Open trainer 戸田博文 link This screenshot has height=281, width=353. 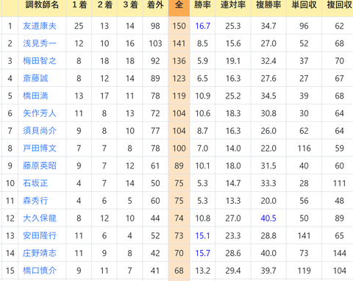click(40, 149)
